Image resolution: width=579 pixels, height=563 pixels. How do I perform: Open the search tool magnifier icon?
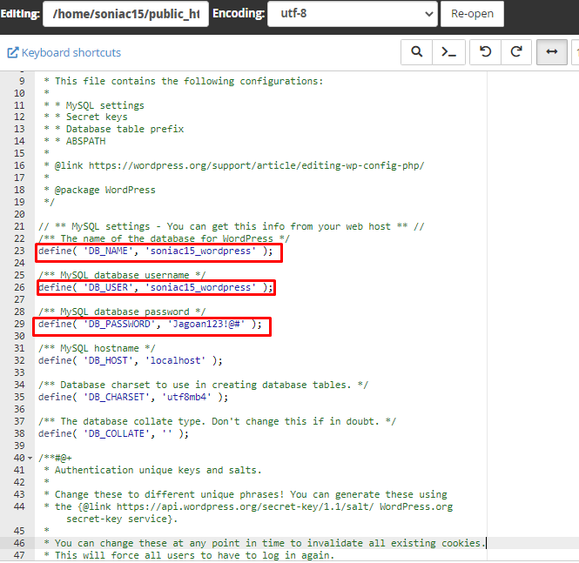(x=416, y=52)
